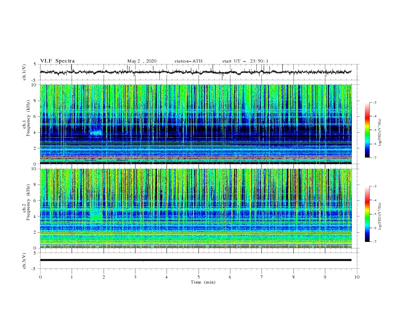This screenshot has width=402, height=311.
Task: Click the "-5" tick on the ch.3(V) axis
Action: 35,269
